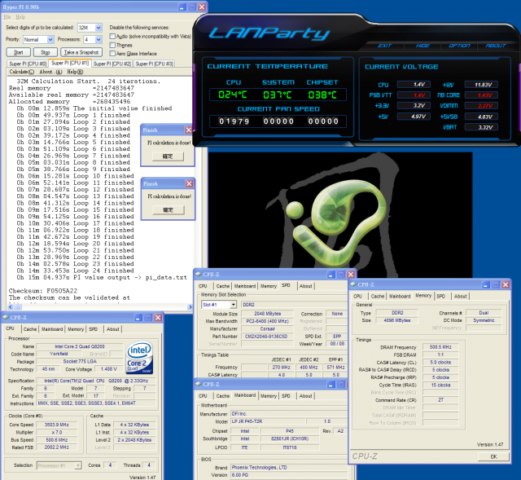Viewport: 521px width, 480px height.
Task: Open the About...(A) menu in Super PI
Action: (50, 72)
